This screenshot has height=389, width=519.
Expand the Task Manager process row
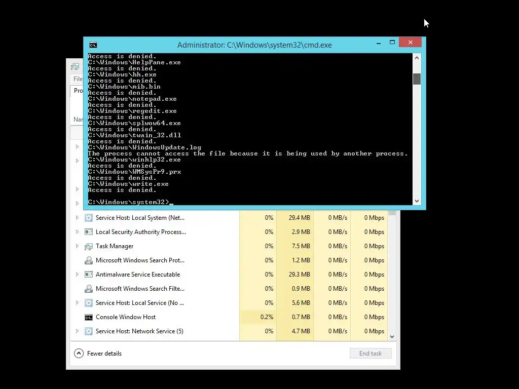point(77,246)
